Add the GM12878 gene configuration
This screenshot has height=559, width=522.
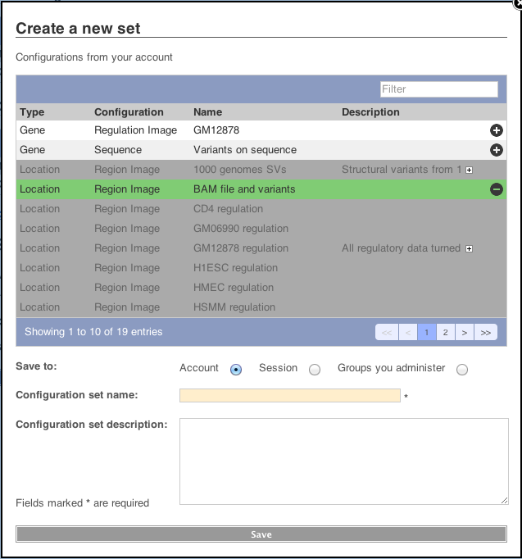pyautogui.click(x=496, y=130)
